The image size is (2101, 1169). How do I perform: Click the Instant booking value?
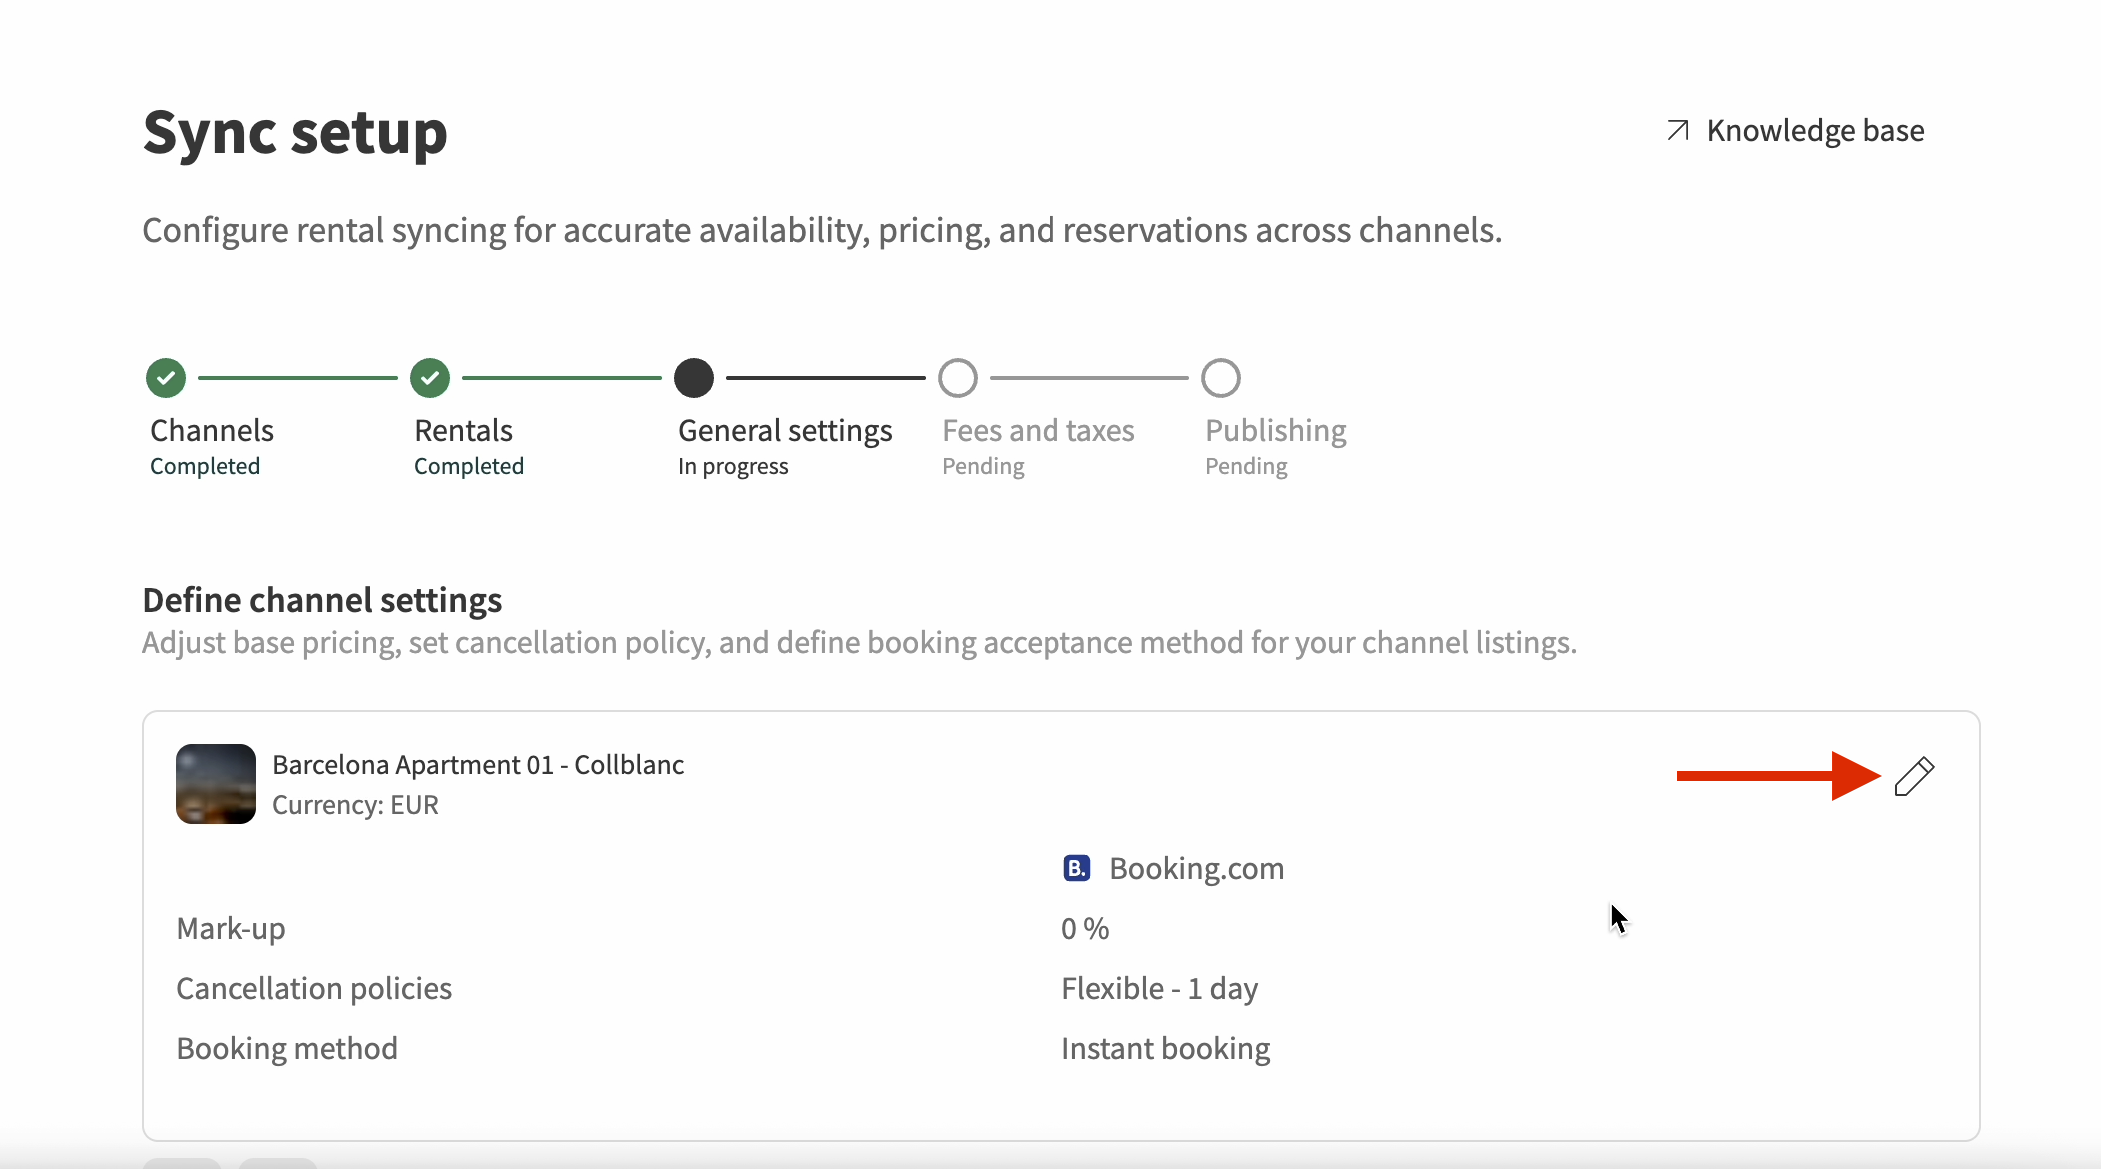[x=1165, y=1049]
